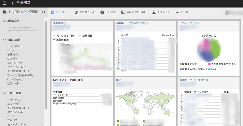Click the Bounce Rate column header
This screenshot has width=243, height=126.
[x=168, y=35]
